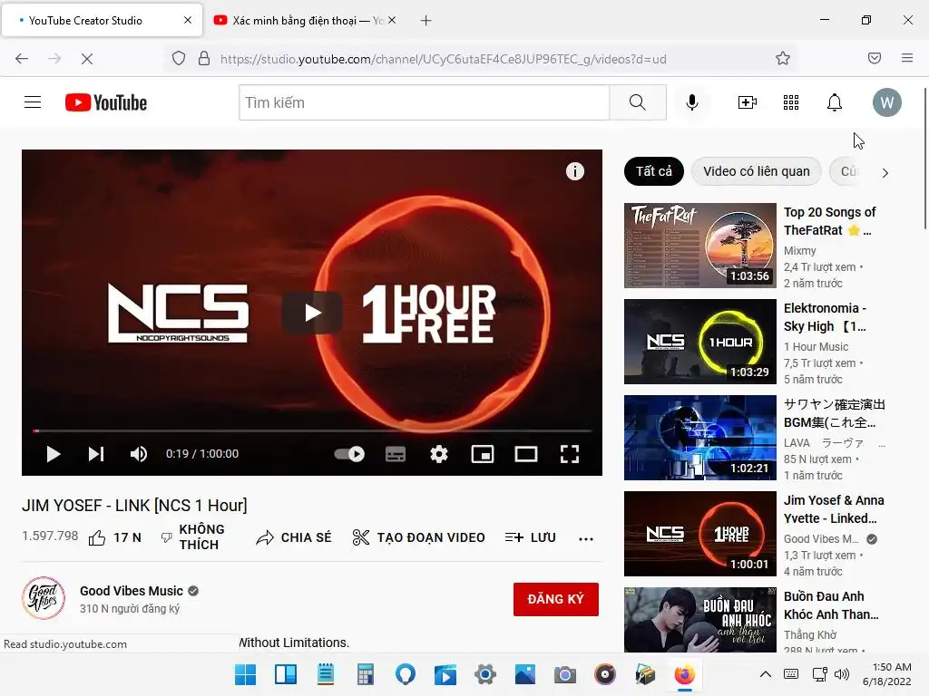Open Buồn Đau Anh Khóc video title
The height and width of the screenshot is (696, 929).
(831, 604)
